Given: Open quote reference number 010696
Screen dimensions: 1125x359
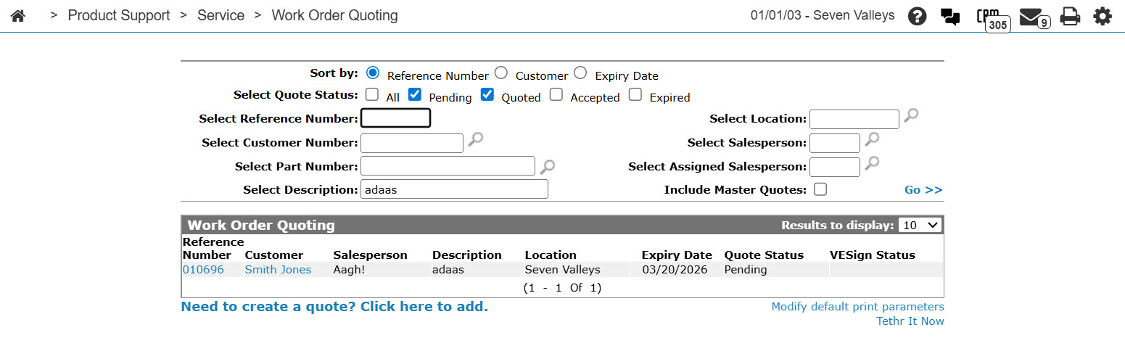Looking at the screenshot, I should pyautogui.click(x=203, y=270).
